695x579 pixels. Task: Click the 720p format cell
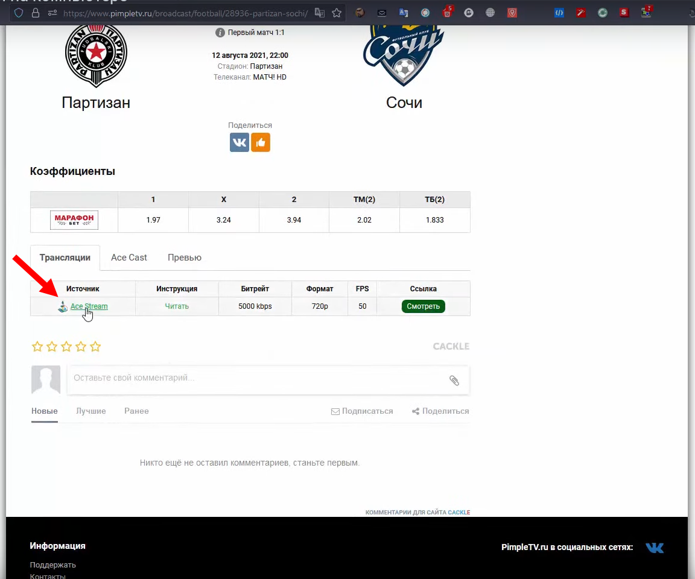320,306
